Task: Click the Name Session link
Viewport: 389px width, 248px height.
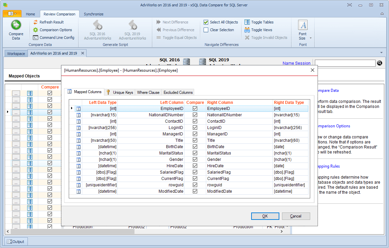Action: [x=296, y=63]
